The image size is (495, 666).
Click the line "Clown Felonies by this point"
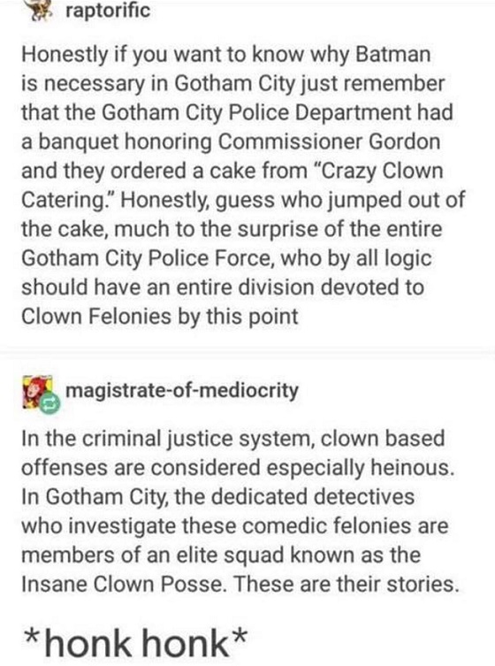point(160,317)
